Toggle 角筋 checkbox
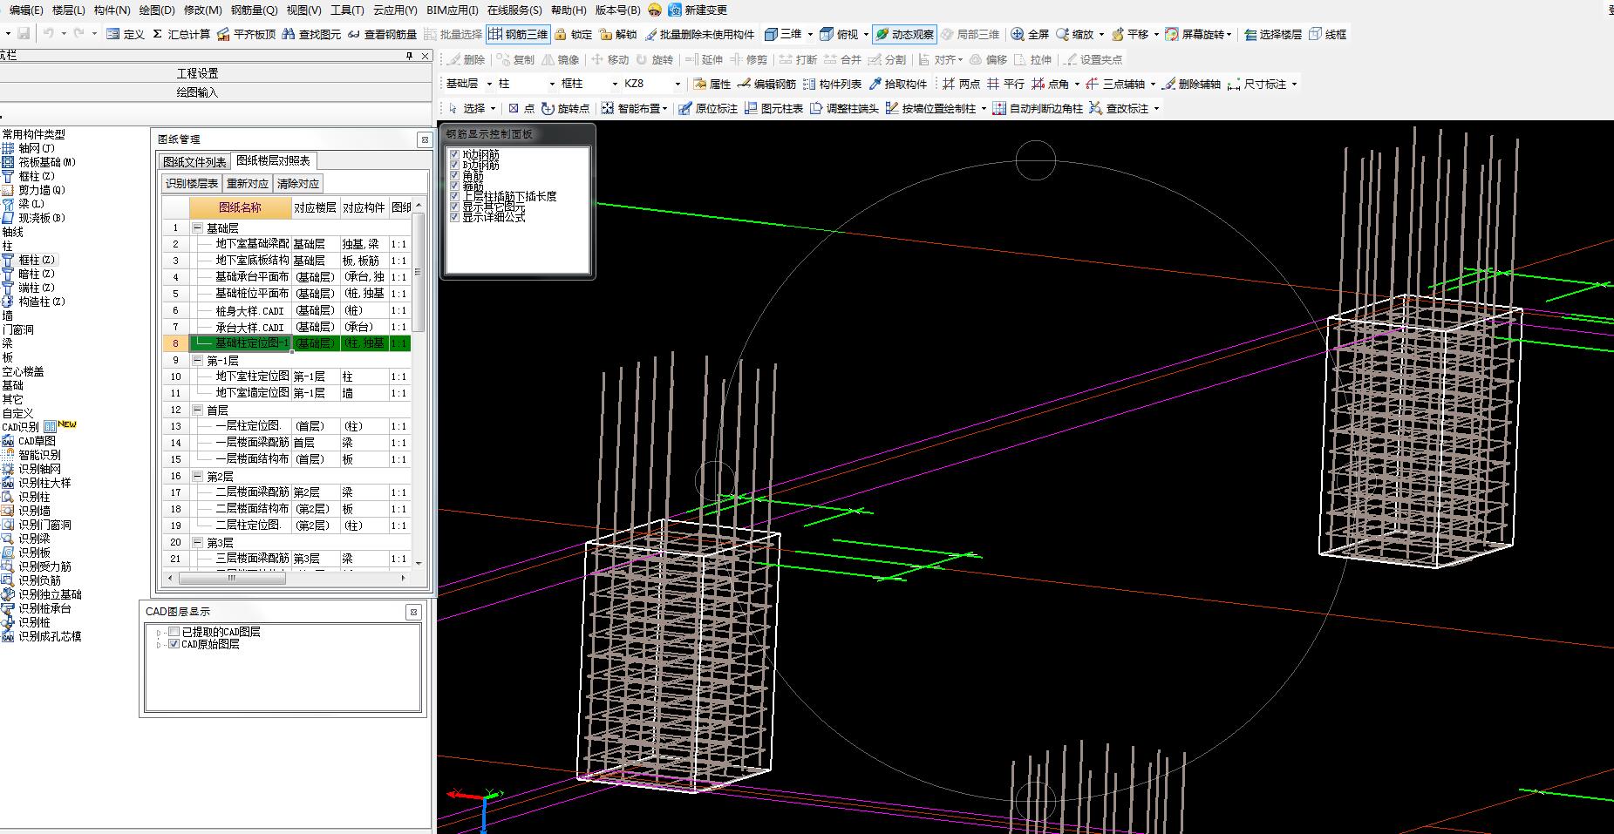Screen dimensions: 1614x834 453,175
